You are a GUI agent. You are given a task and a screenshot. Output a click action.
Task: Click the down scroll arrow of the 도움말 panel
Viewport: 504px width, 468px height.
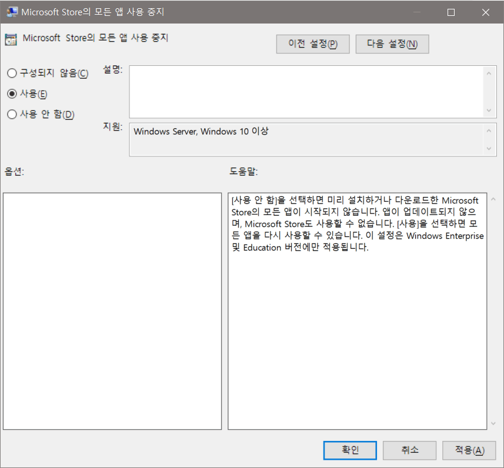pos(493,423)
